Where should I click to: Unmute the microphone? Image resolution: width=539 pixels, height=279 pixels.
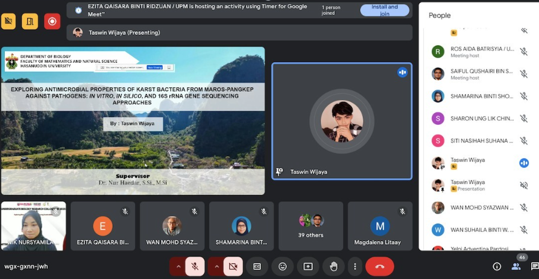pyautogui.click(x=195, y=266)
